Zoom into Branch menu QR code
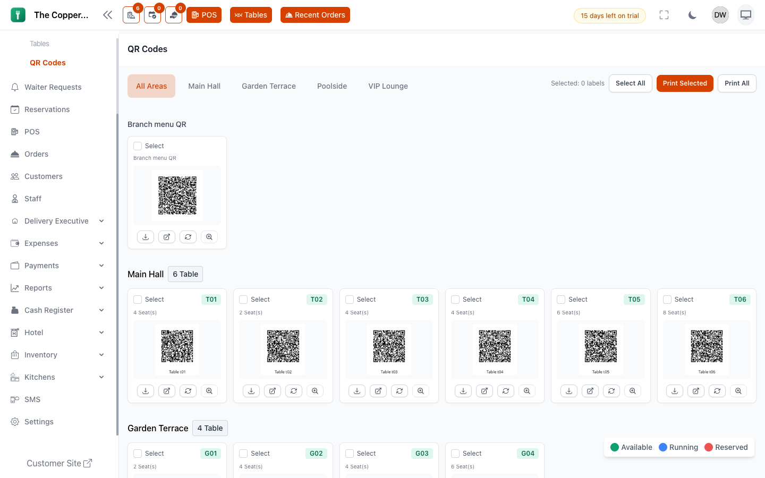The image size is (765, 478). point(209,237)
